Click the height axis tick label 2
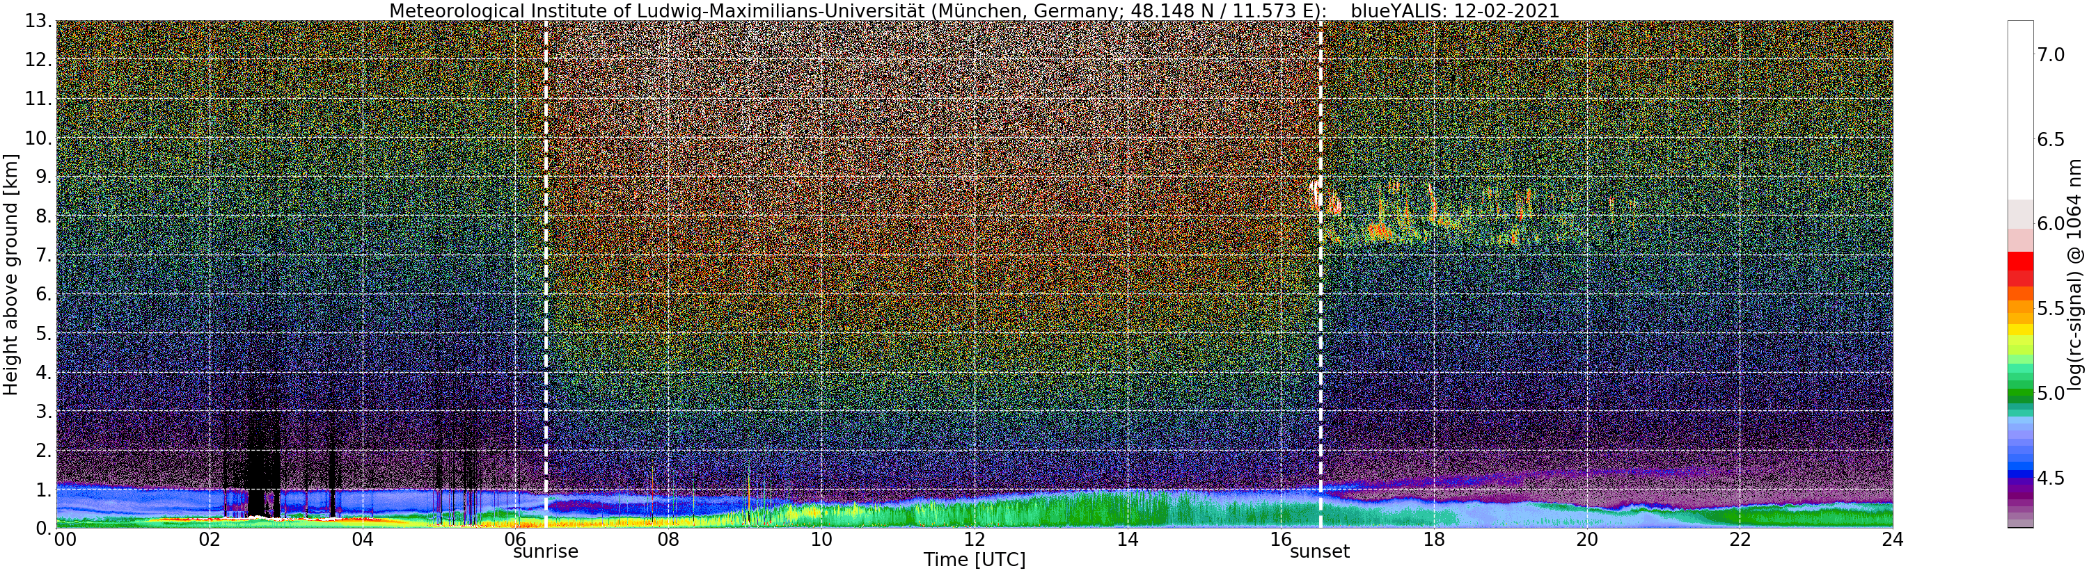2089x573 pixels. pos(43,450)
